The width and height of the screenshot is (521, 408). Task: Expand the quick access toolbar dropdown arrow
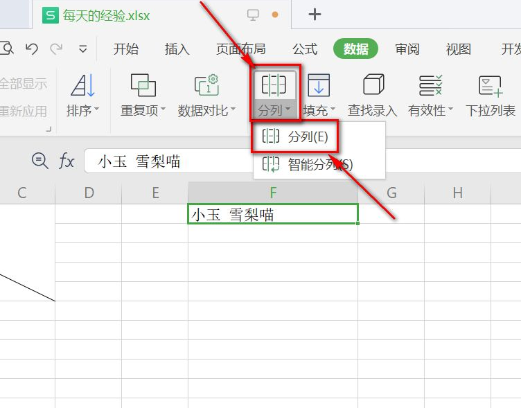82,48
